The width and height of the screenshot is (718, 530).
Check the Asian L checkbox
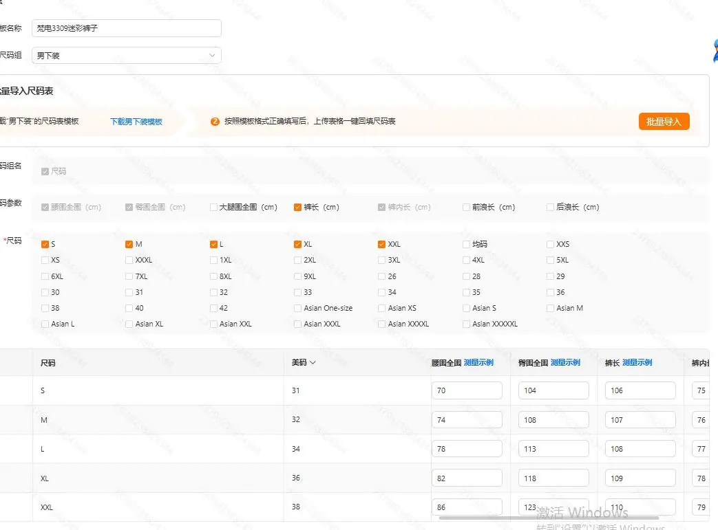[45, 324]
